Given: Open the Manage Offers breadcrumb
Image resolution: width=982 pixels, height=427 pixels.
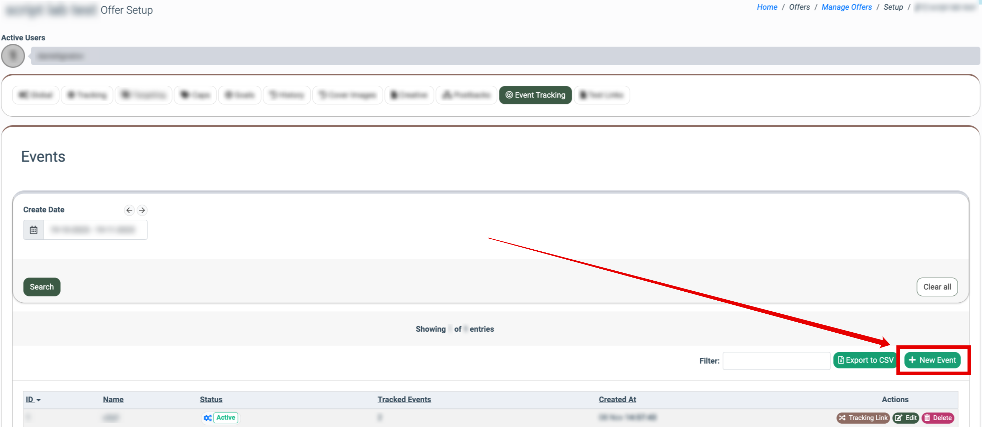Looking at the screenshot, I should point(846,7).
